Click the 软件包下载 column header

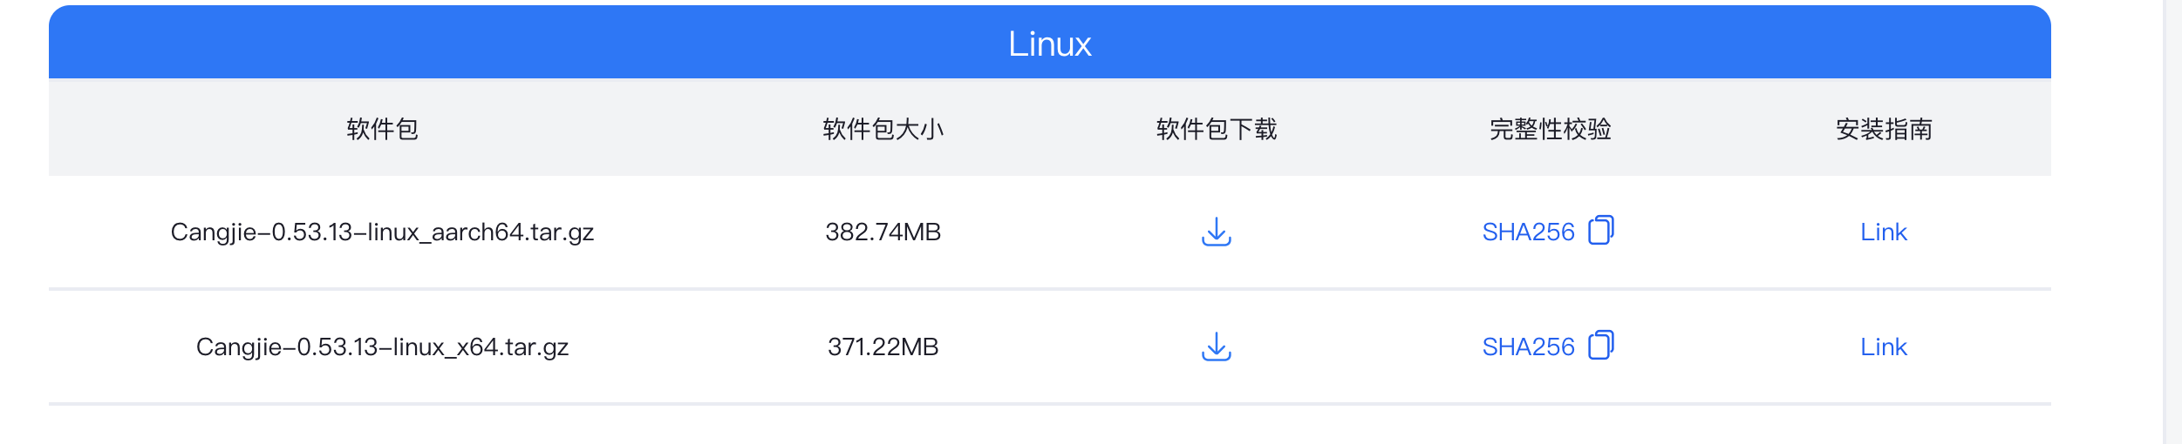tap(1217, 129)
